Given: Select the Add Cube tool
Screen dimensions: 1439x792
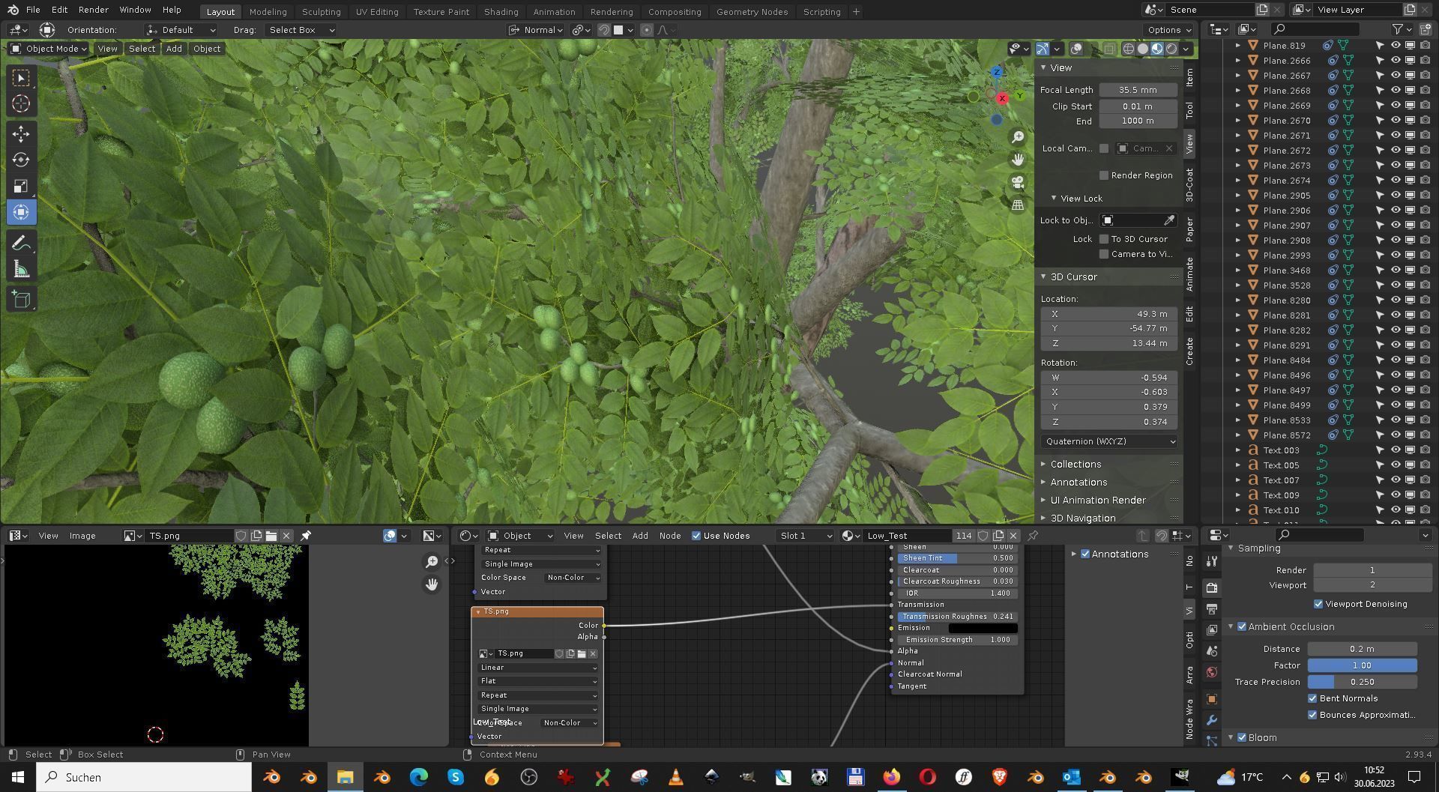Looking at the screenshot, I should coord(21,300).
